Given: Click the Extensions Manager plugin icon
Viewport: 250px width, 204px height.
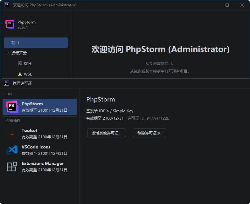Looking at the screenshot, I should pos(12,167).
